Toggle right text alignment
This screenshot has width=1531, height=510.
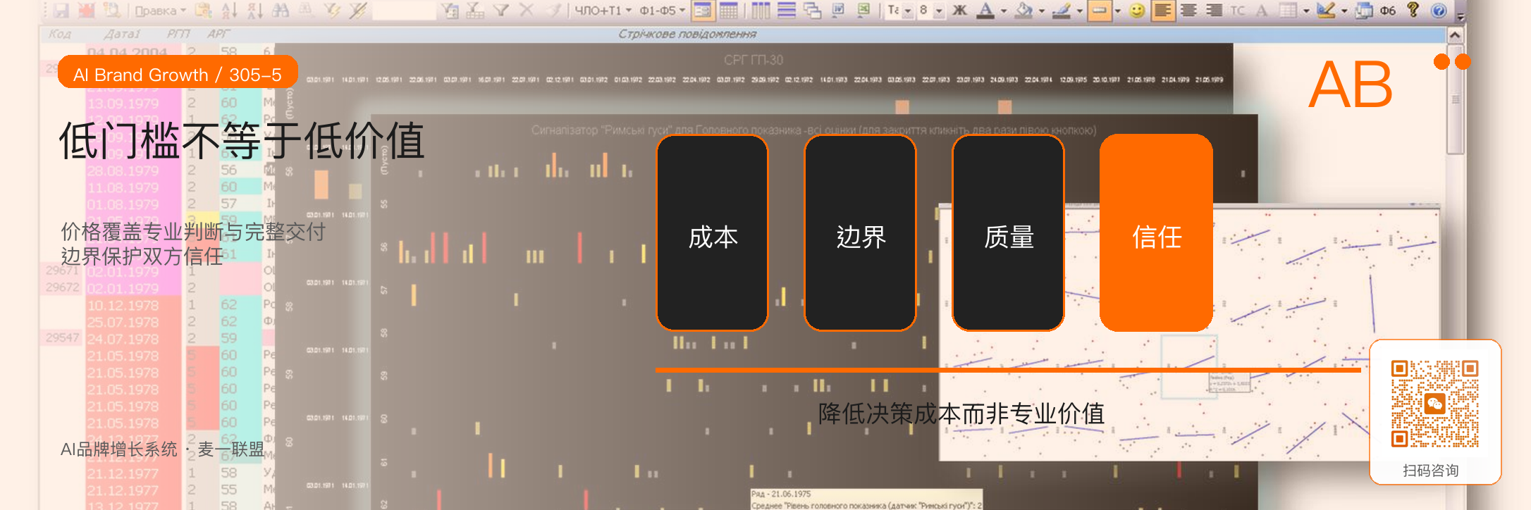pyautogui.click(x=1214, y=11)
